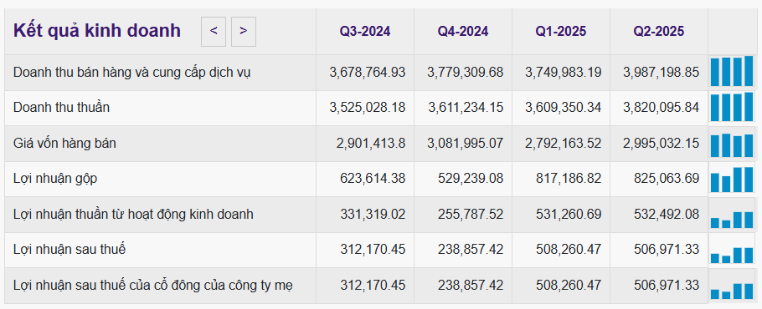This screenshot has width=762, height=309.
Task: Select the Q3-2024 Lợi nhuận gộp value 623,614.38
Action: click(x=373, y=179)
